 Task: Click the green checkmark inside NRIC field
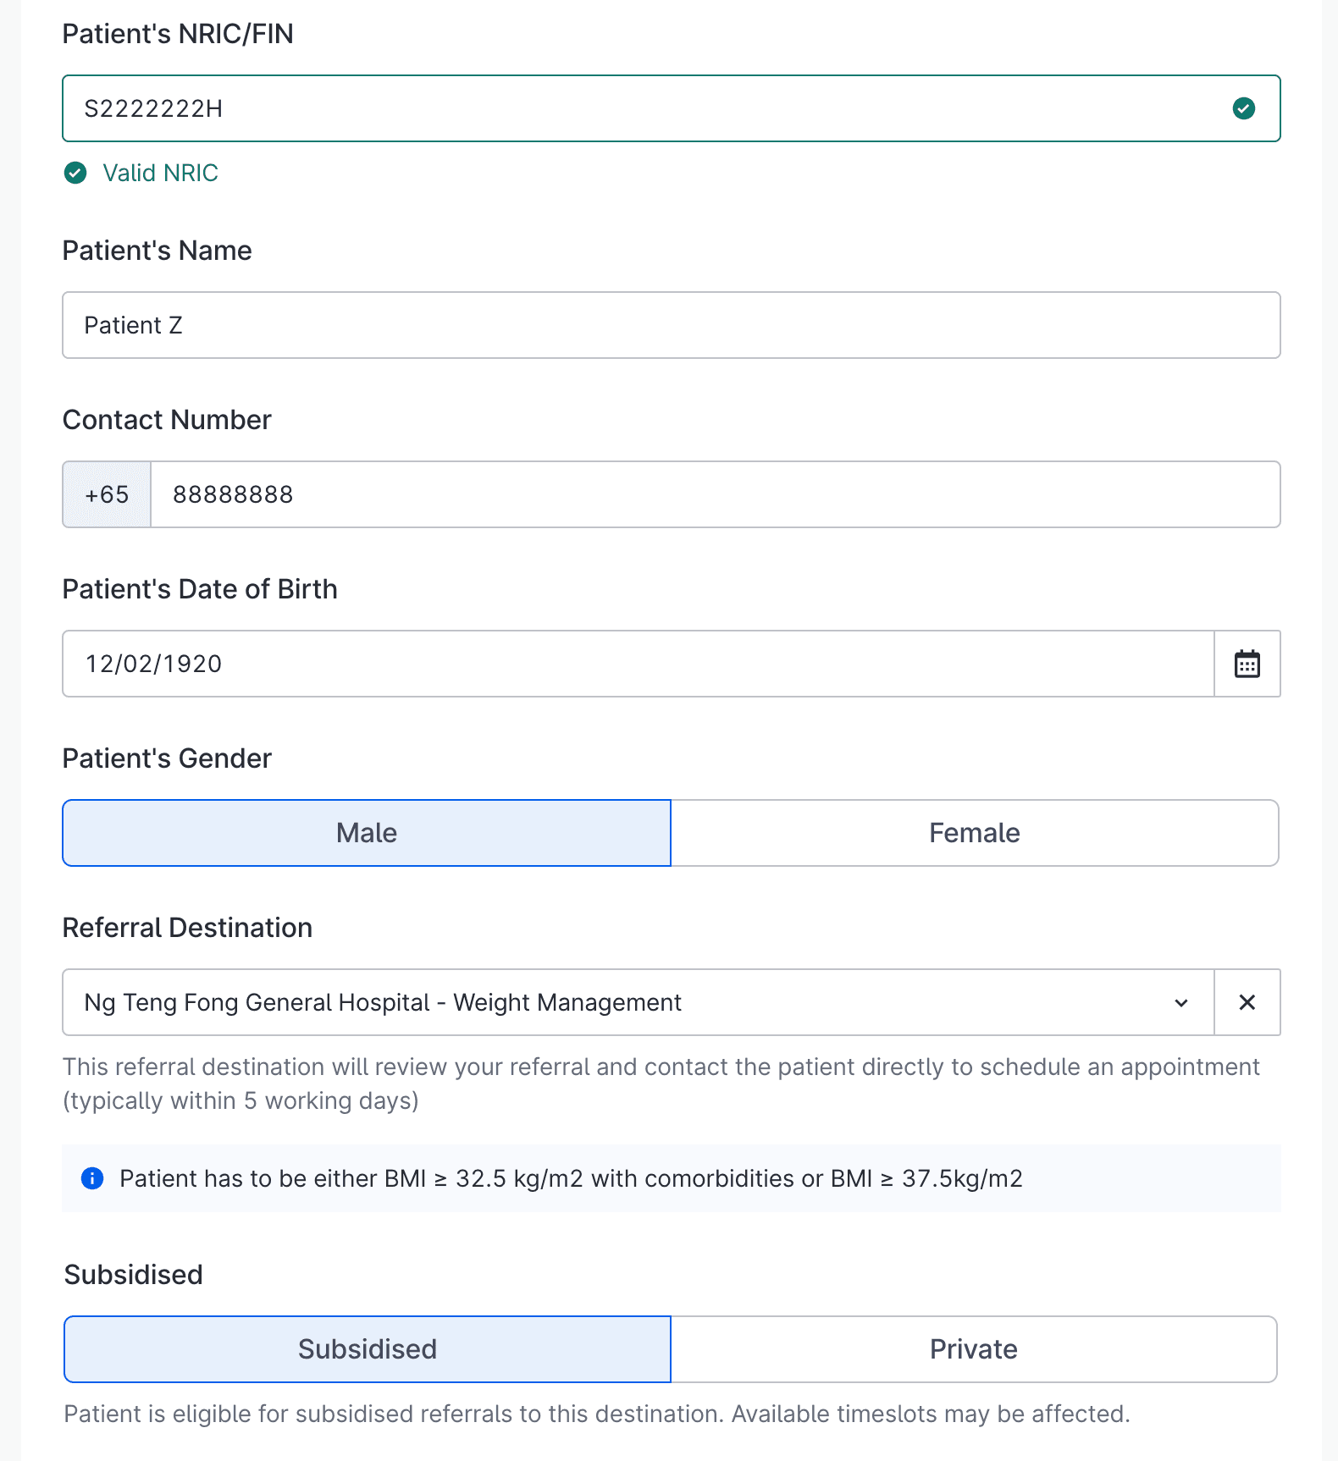(1243, 108)
